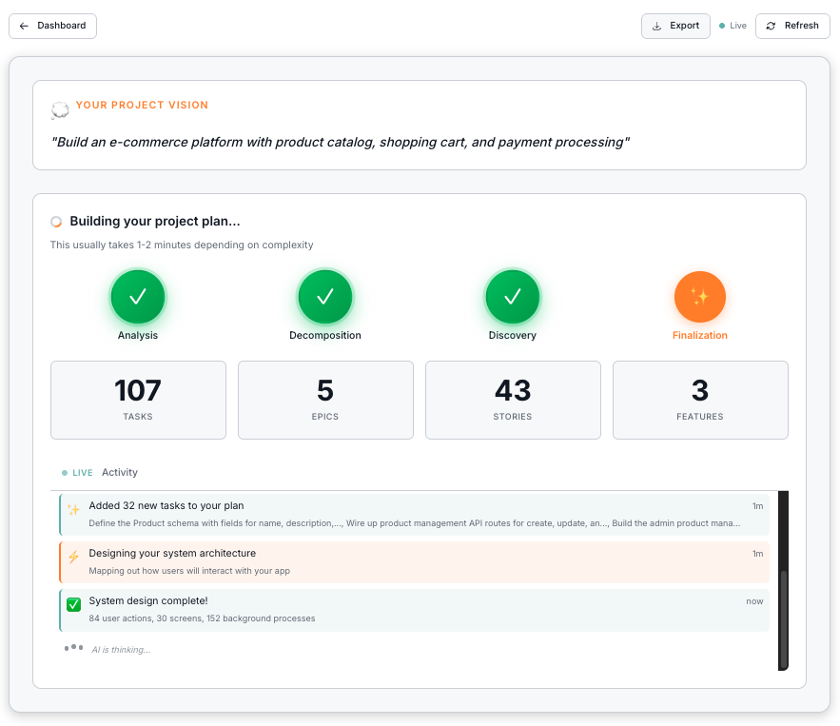Screen dimensions: 840x726
Task: Click the loading spinner beside Building your project plan
Action: (x=56, y=222)
